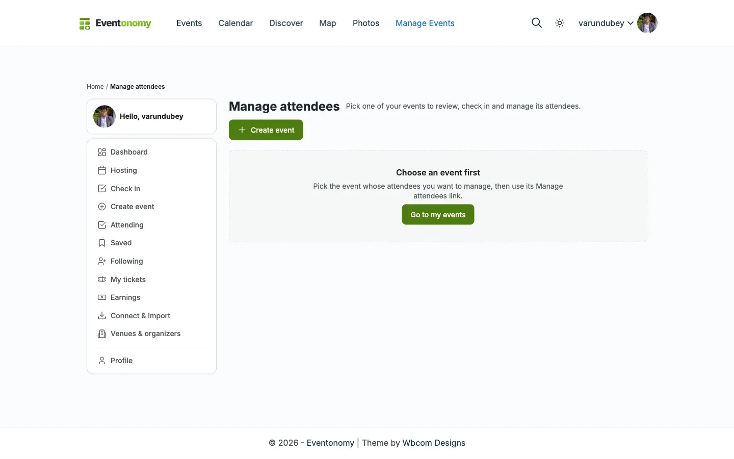Click the Saved bookmark icon
Image resolution: width=734 pixels, height=459 pixels.
pyautogui.click(x=102, y=243)
